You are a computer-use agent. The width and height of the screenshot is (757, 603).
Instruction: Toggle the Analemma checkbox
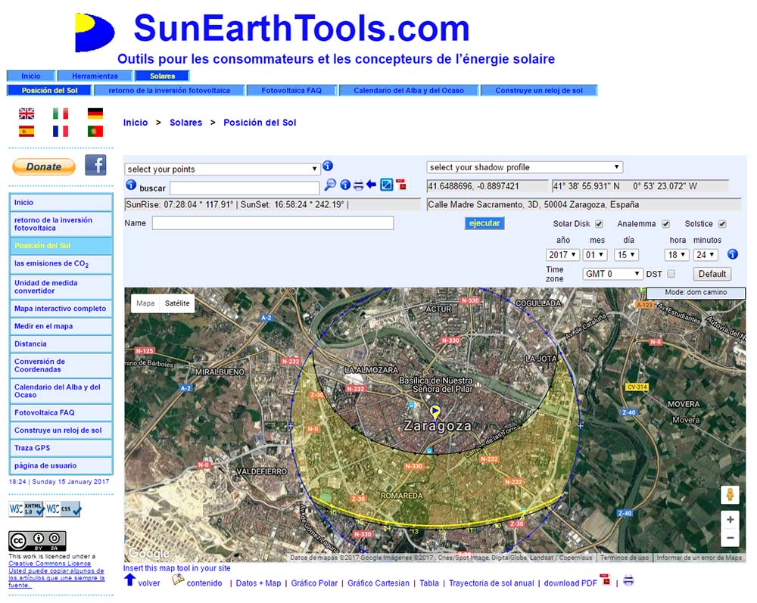click(665, 224)
